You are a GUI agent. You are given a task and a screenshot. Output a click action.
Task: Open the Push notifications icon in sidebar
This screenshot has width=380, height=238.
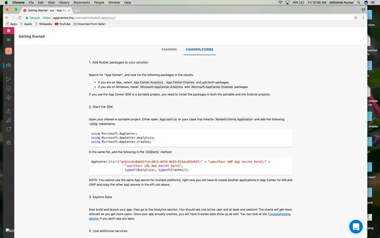8,129
